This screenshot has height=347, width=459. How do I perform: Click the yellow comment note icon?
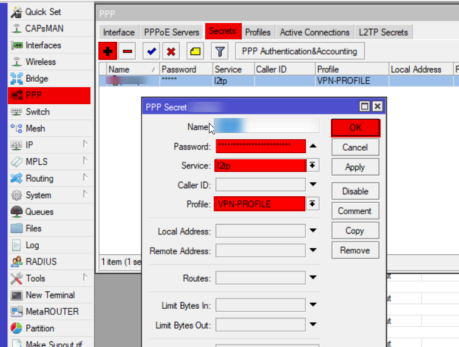pos(195,51)
